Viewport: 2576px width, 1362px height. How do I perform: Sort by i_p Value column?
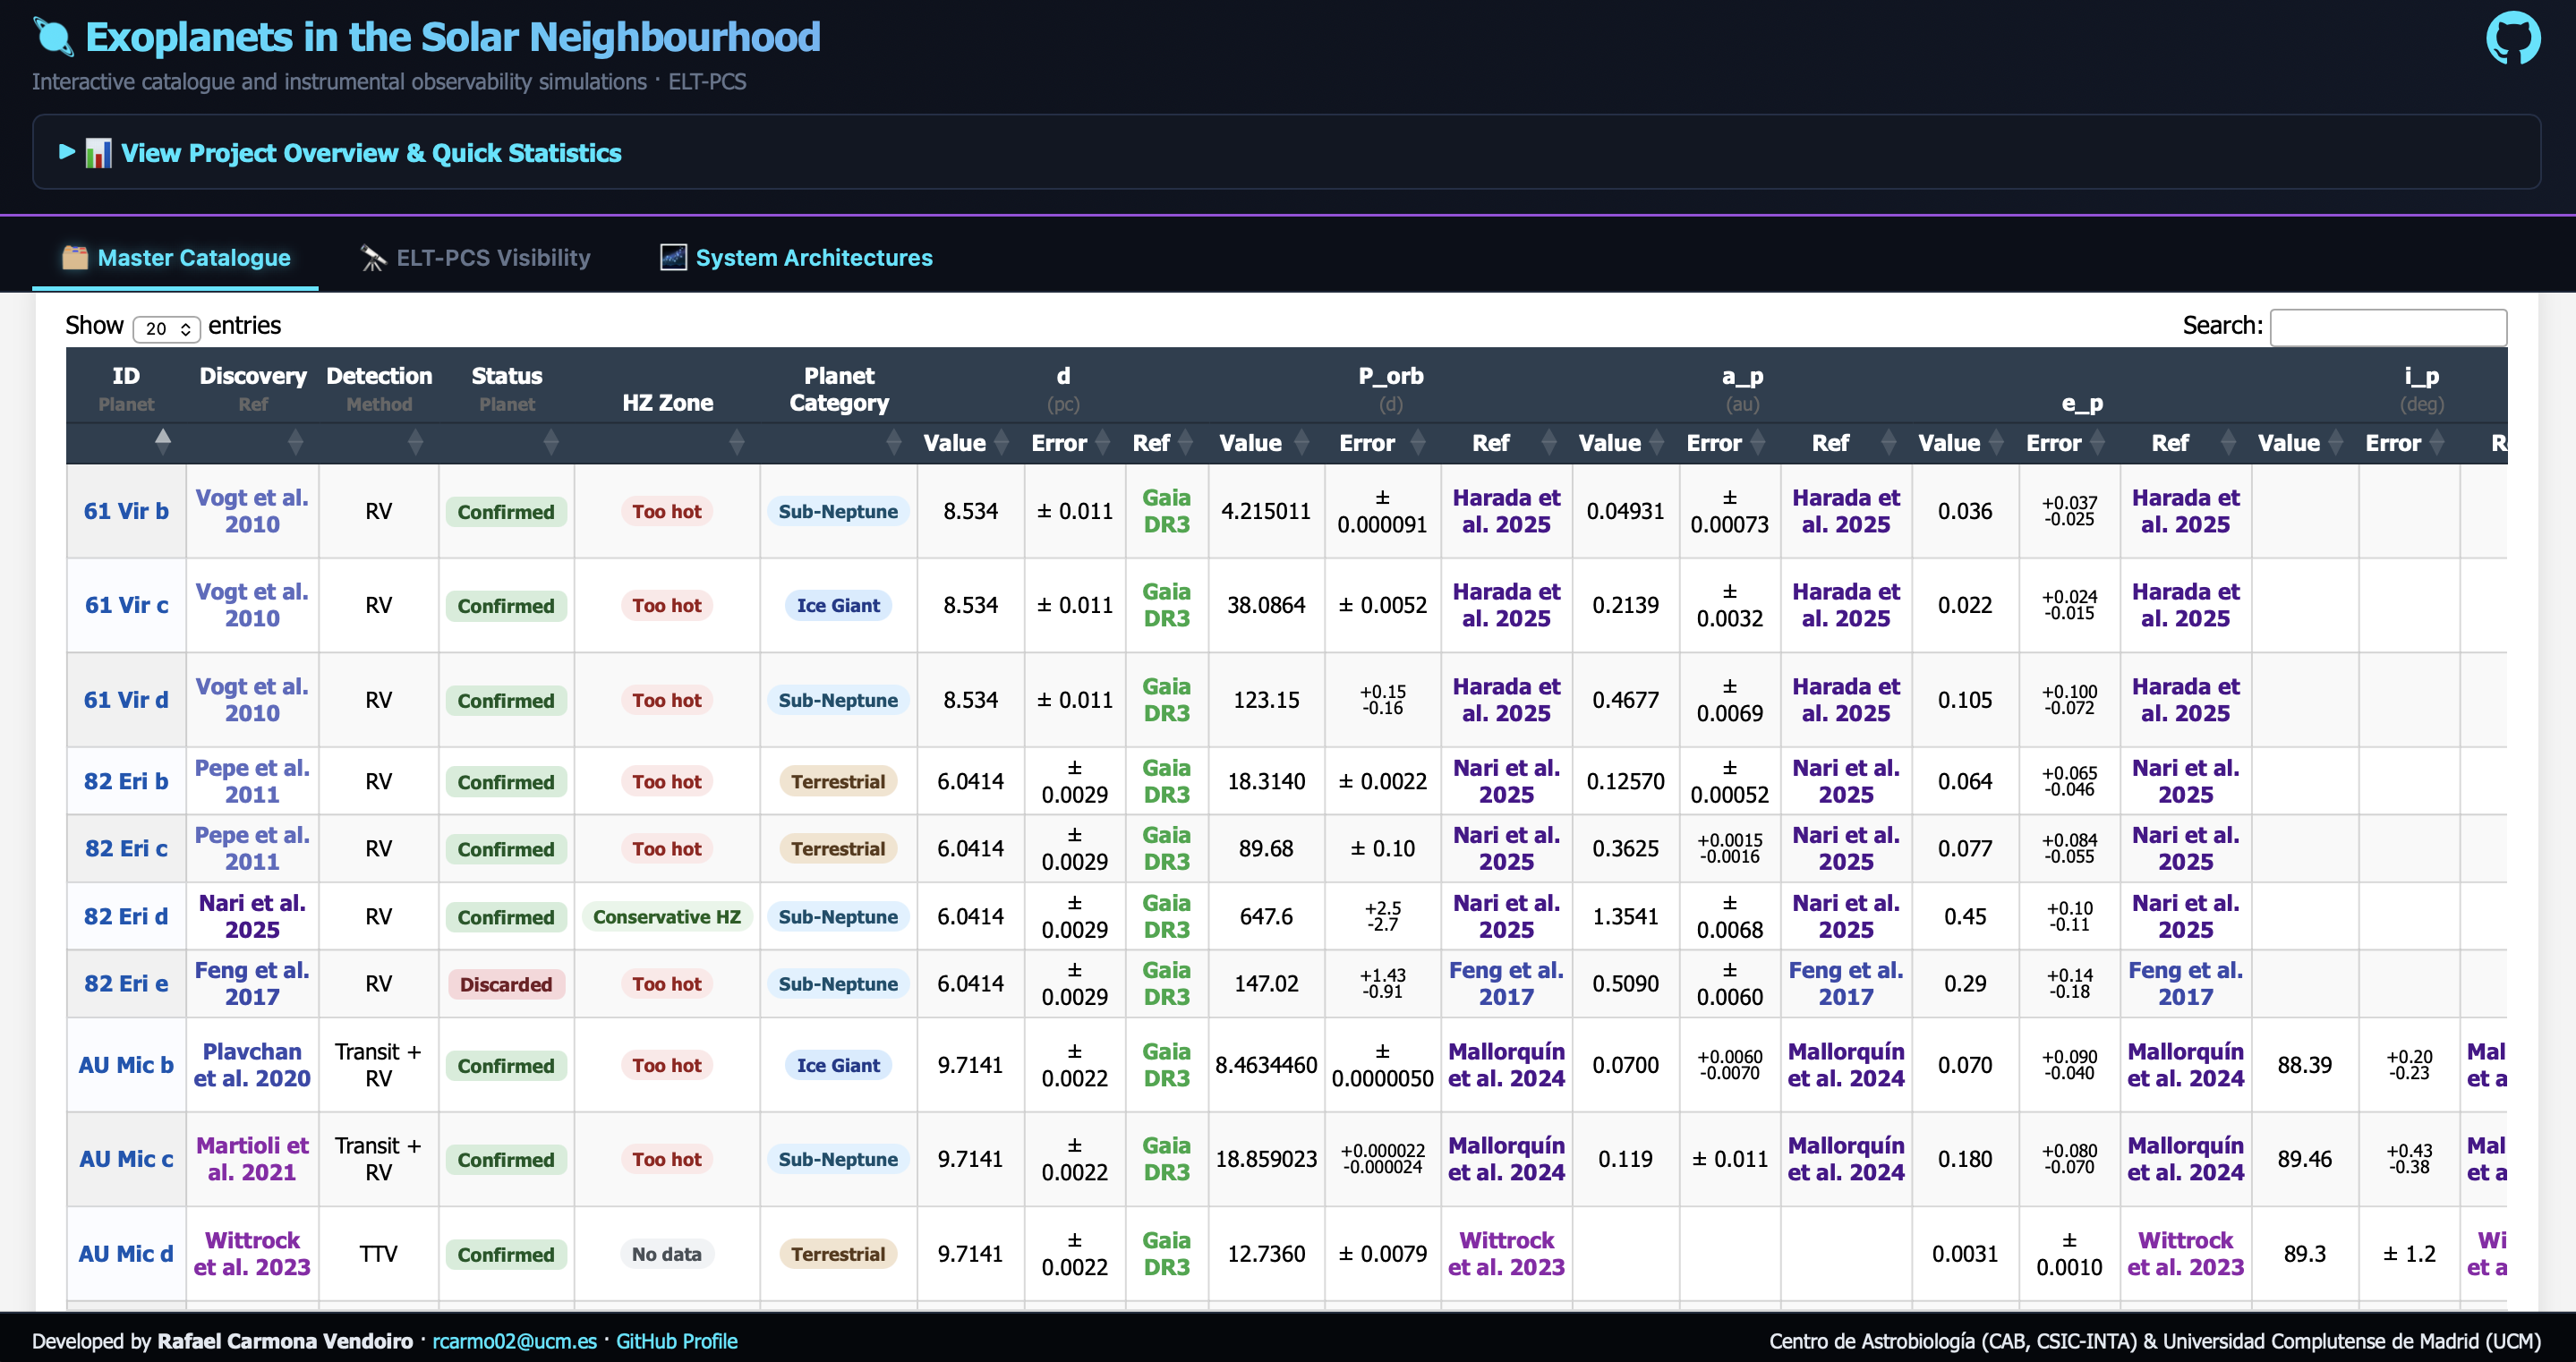[x=2303, y=442]
